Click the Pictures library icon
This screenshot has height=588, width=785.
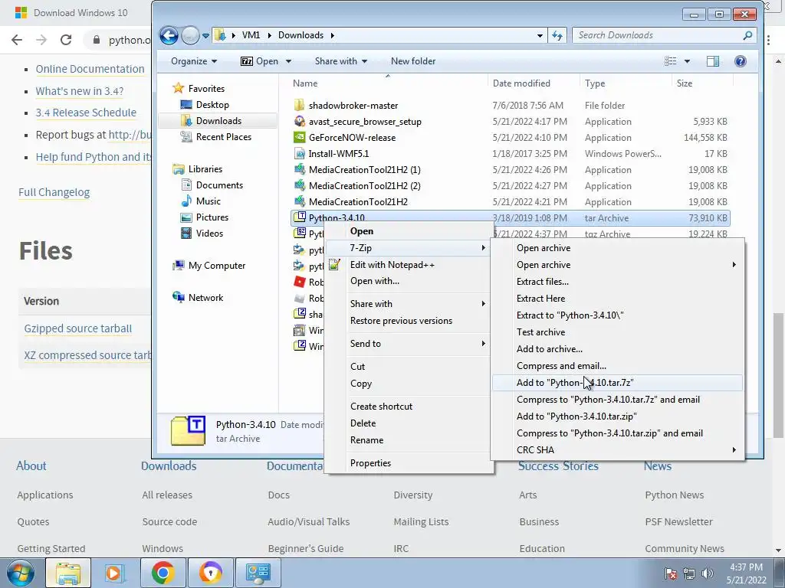[186, 217]
